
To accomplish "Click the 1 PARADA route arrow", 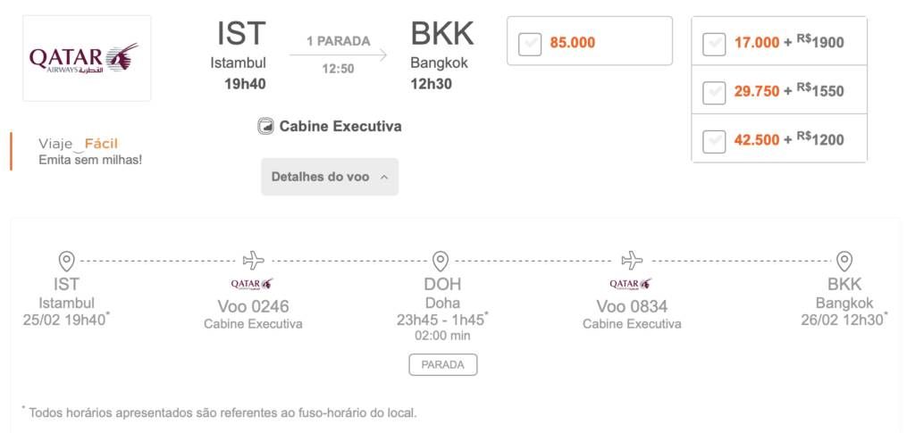I will click(339, 55).
